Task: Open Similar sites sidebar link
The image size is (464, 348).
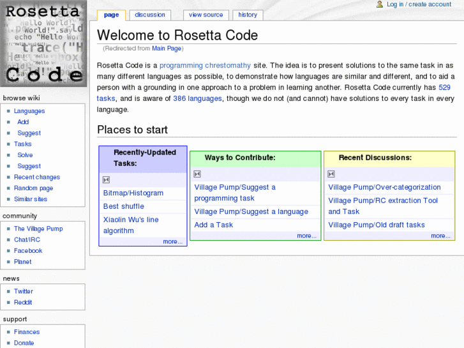Action: pos(31,199)
